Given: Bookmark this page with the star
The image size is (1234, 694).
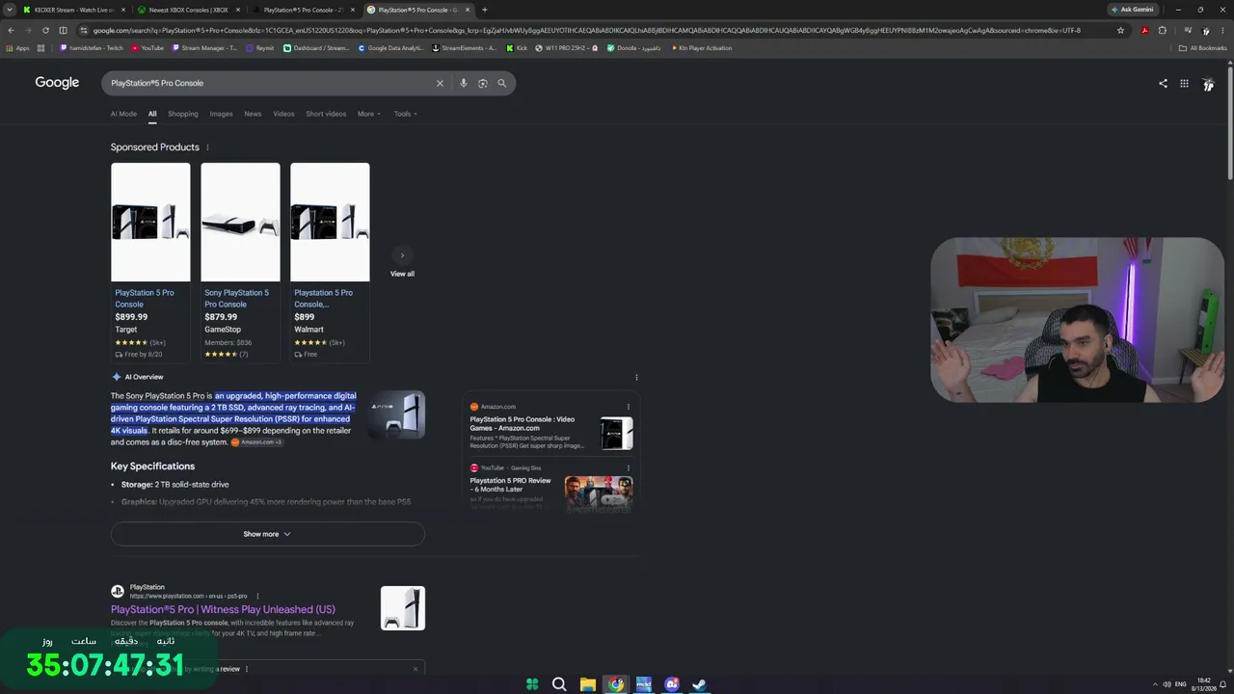Looking at the screenshot, I should [x=1120, y=30].
